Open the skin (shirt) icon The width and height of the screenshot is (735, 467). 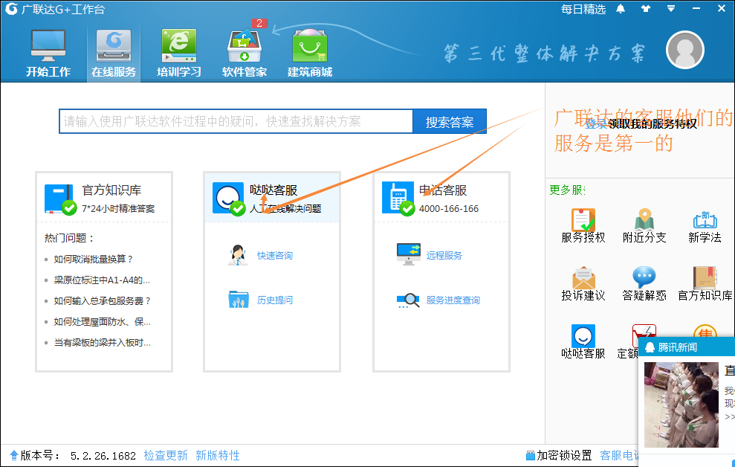(646, 9)
